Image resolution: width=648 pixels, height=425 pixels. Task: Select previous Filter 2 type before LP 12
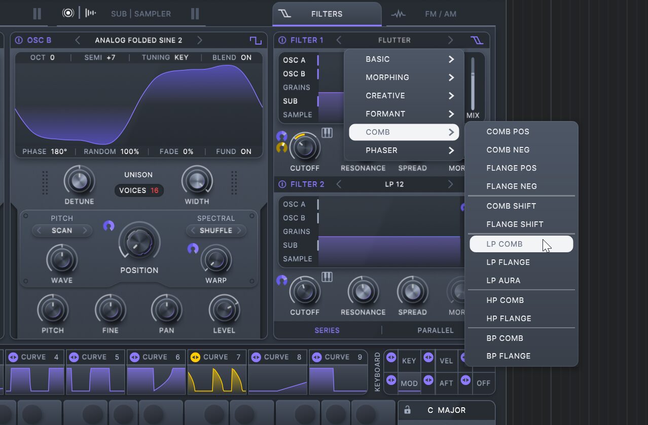click(x=339, y=184)
